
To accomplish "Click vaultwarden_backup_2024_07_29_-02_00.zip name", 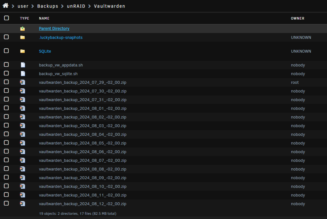I will [83, 82].
